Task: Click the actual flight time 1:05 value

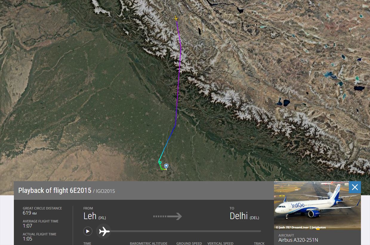Action: (x=27, y=238)
